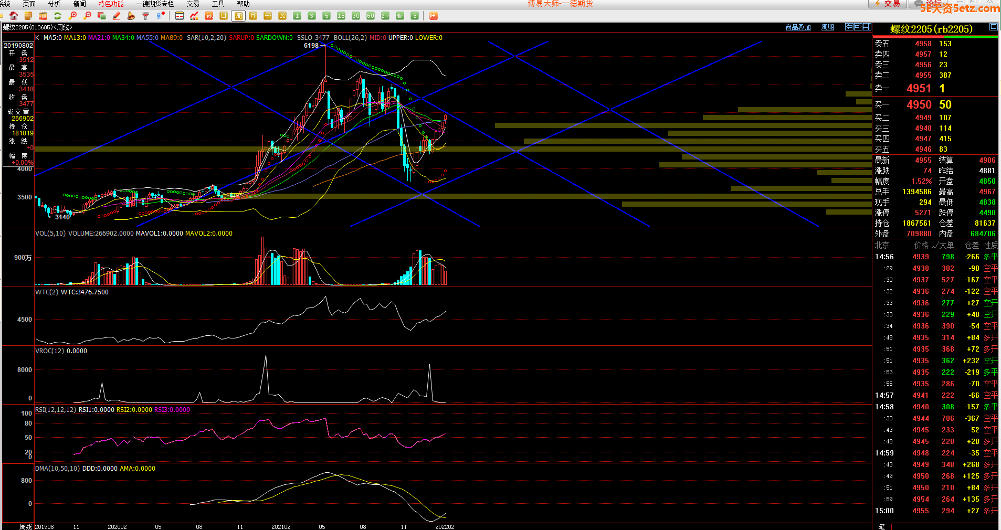This screenshot has height=530, width=1001.
Task: Click the RSI(12,12,12) indicator label
Action: coord(56,410)
